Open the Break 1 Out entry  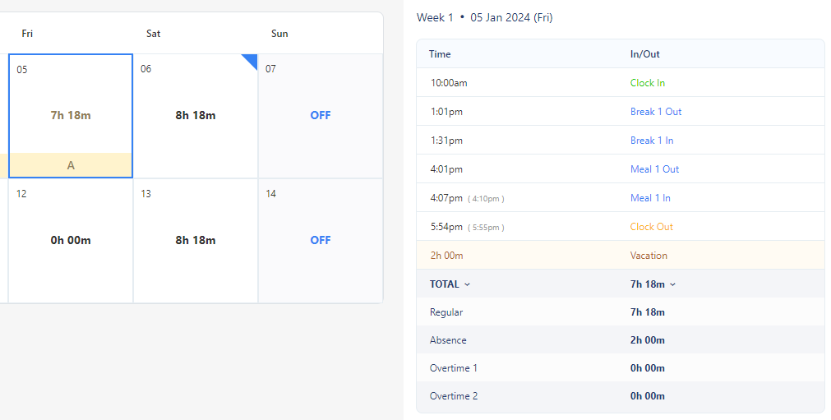[x=655, y=112]
